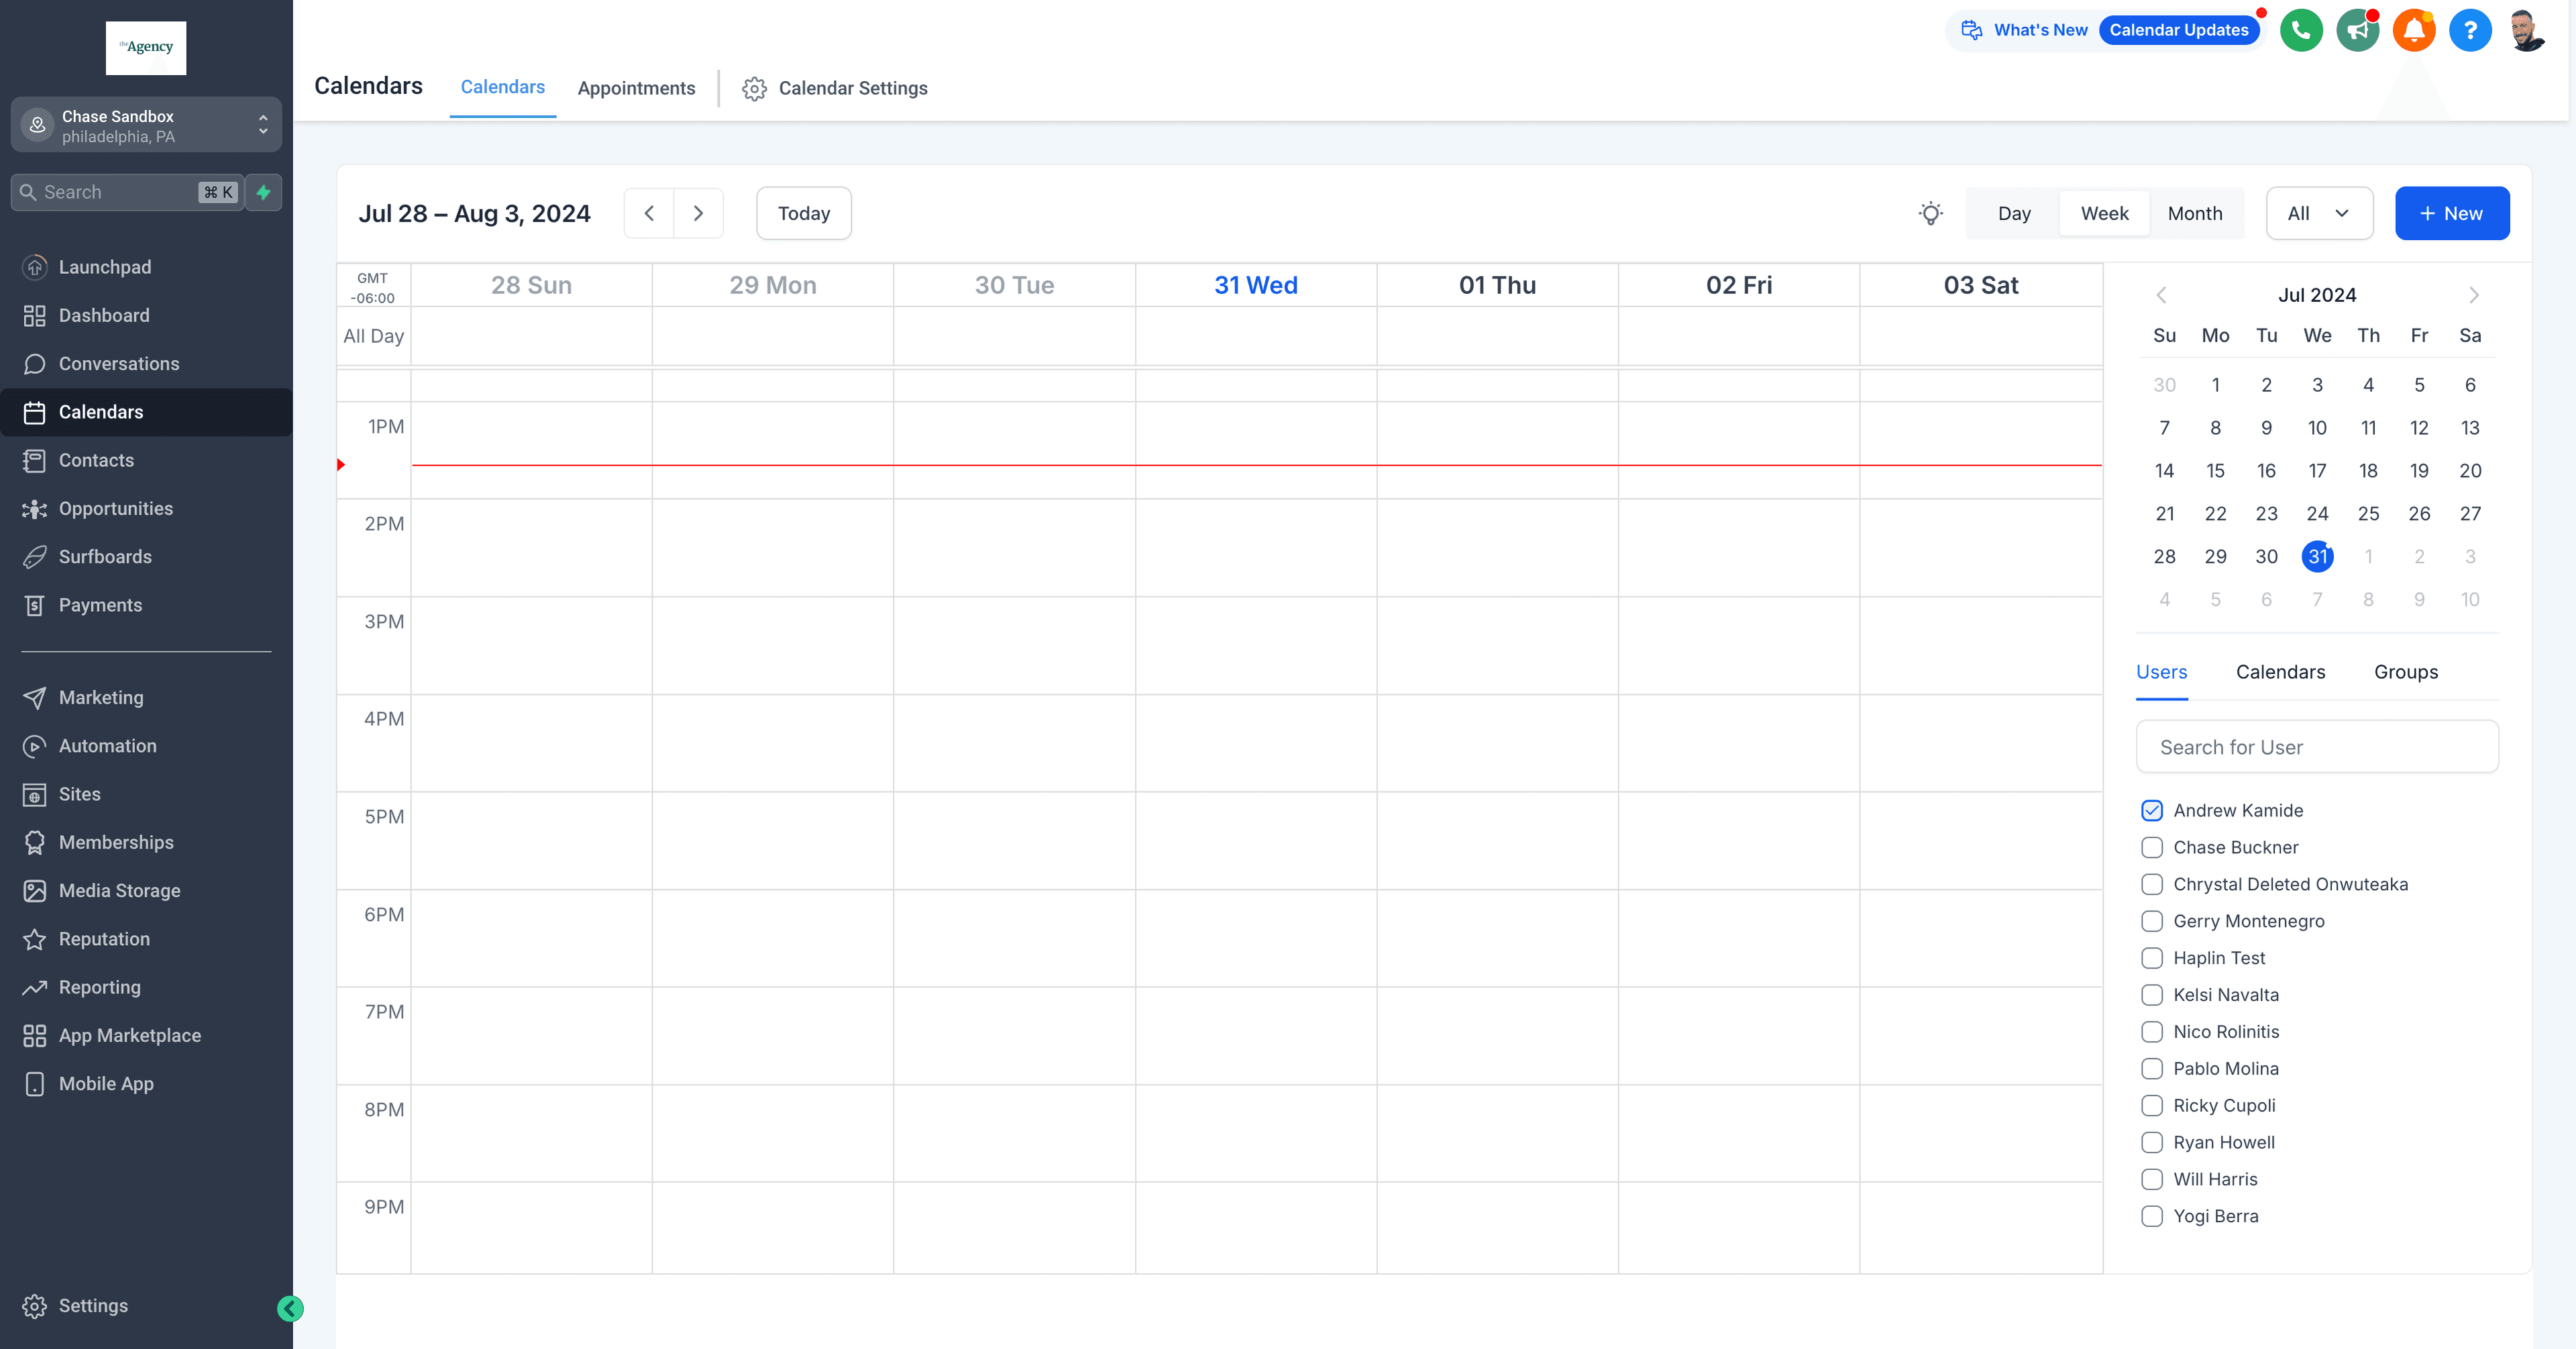Viewport: 2576px width, 1349px height.
Task: Expand Chase Sandbox account switcher
Action: click(x=146, y=125)
